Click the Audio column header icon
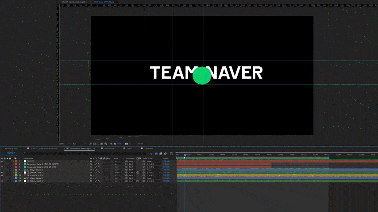 point(5,159)
